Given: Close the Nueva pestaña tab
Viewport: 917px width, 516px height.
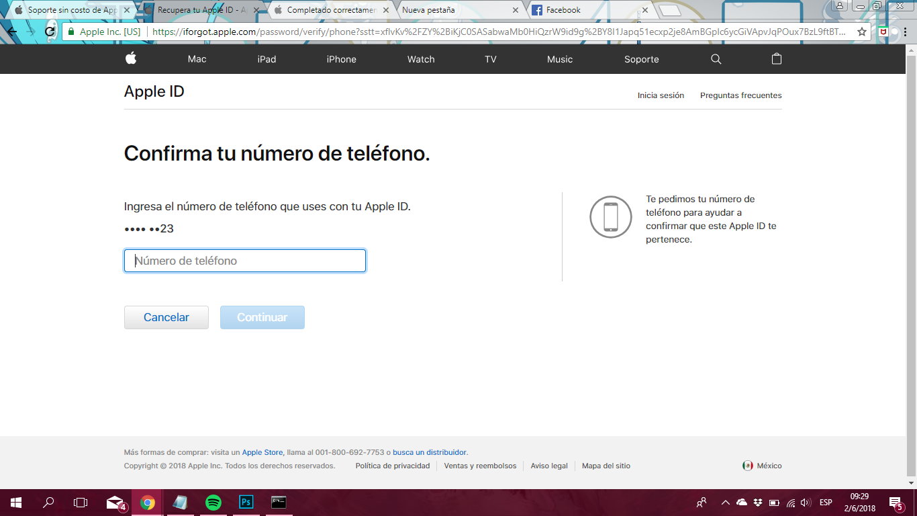Looking at the screenshot, I should tap(516, 10).
